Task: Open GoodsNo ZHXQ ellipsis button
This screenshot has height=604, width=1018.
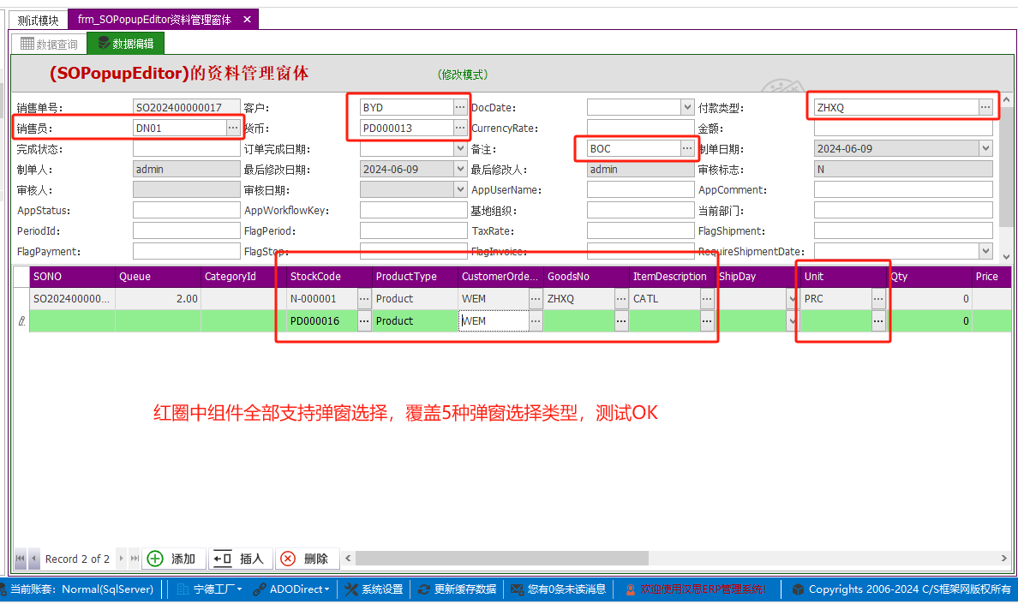Action: point(621,299)
